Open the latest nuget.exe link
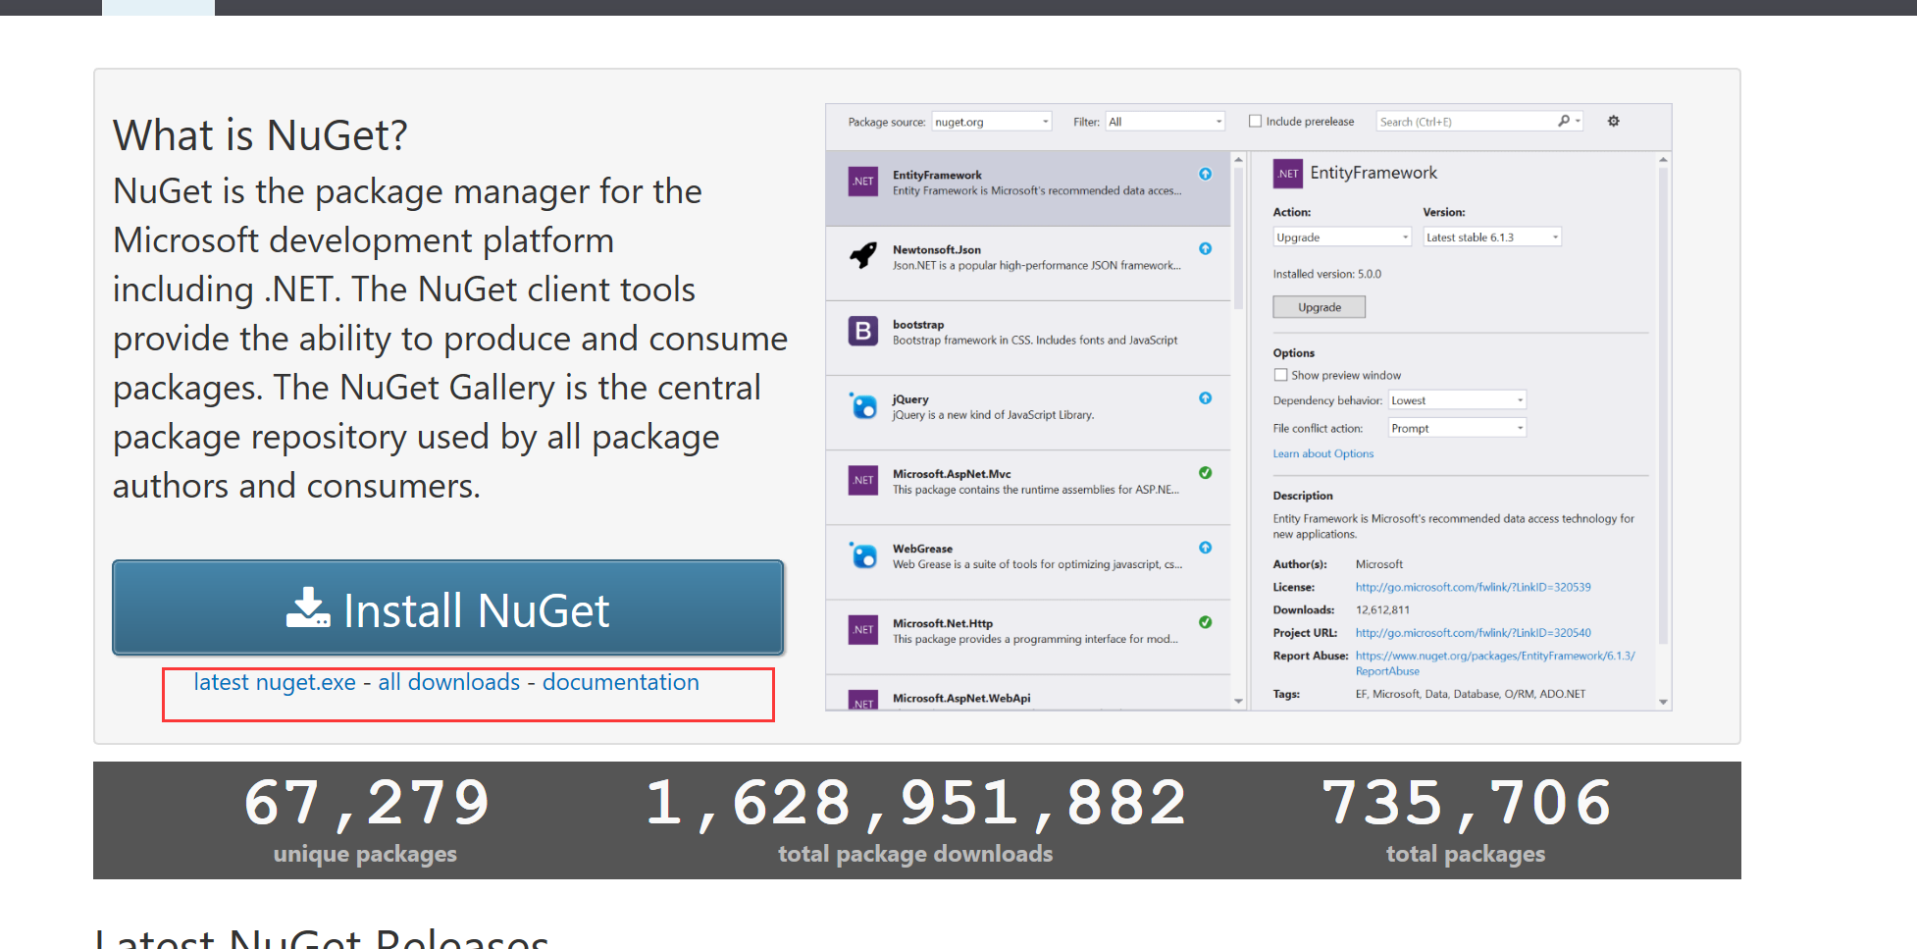 click(x=275, y=682)
